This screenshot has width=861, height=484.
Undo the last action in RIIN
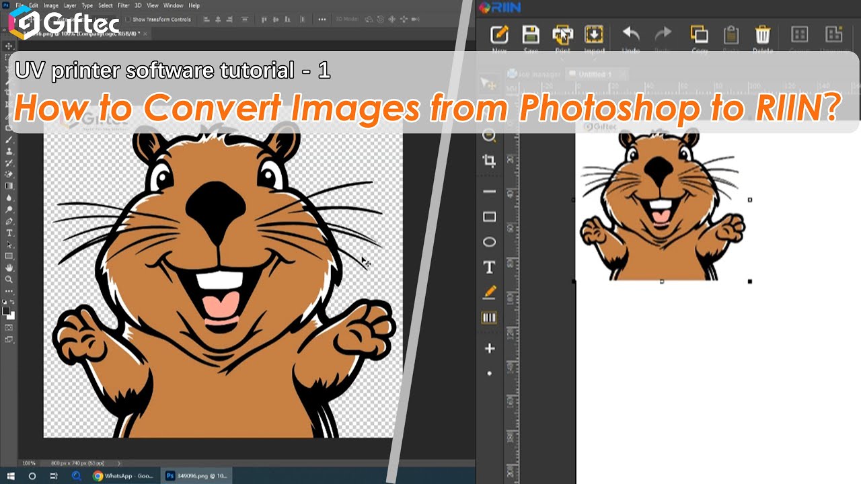click(x=631, y=35)
